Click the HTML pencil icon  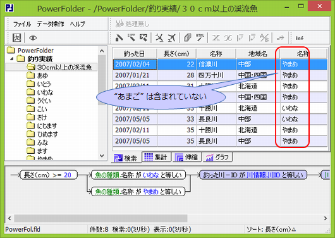click(x=200, y=38)
